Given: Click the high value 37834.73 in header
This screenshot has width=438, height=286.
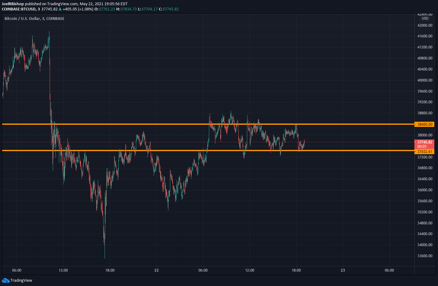Looking at the screenshot, I should [129, 9].
